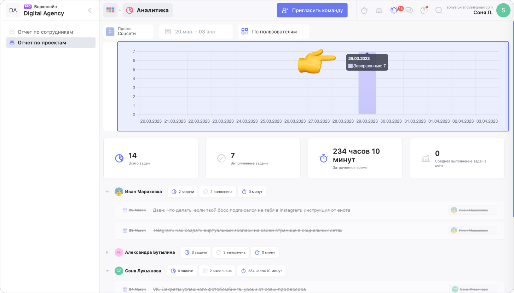Open the Аналитика section button
The image size is (514, 293).
(148, 10)
